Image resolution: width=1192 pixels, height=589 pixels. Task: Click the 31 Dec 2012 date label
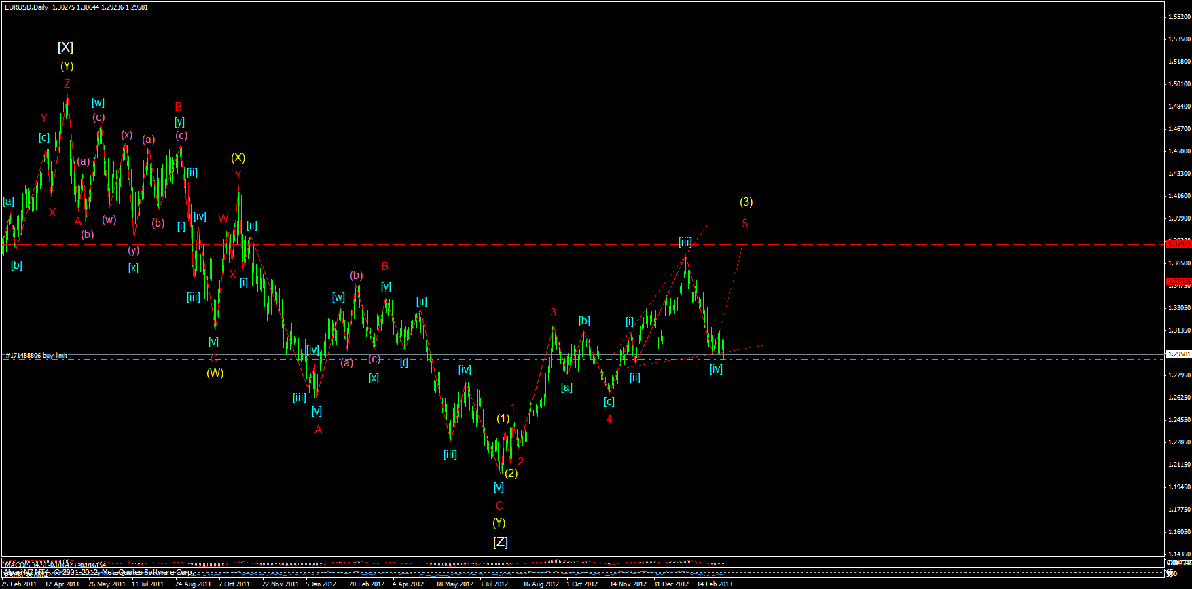(671, 584)
